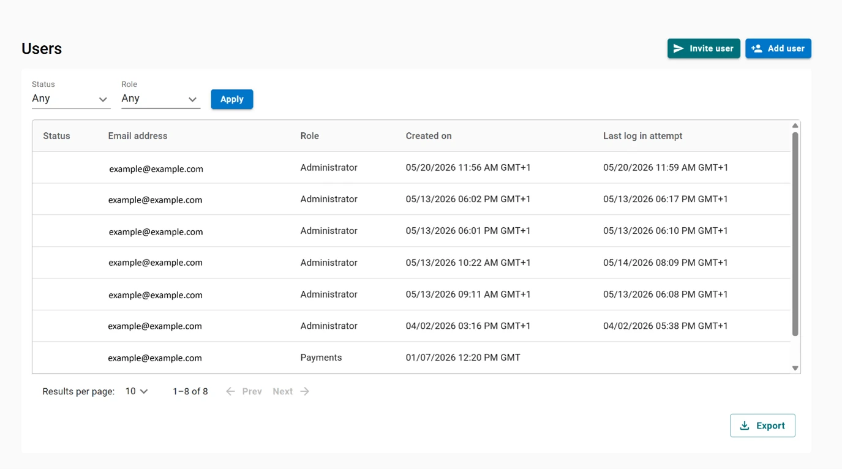Click Administrator role in 05/20/2026 row
842x469 pixels.
(329, 168)
